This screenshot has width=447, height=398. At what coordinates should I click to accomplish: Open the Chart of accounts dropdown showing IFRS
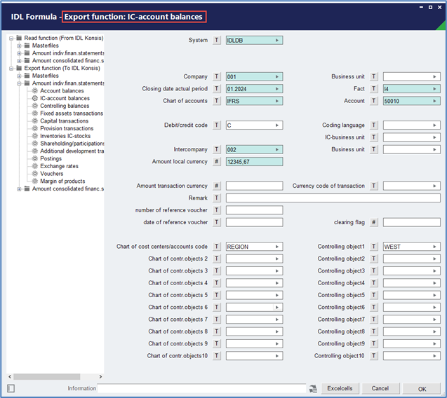click(276, 101)
